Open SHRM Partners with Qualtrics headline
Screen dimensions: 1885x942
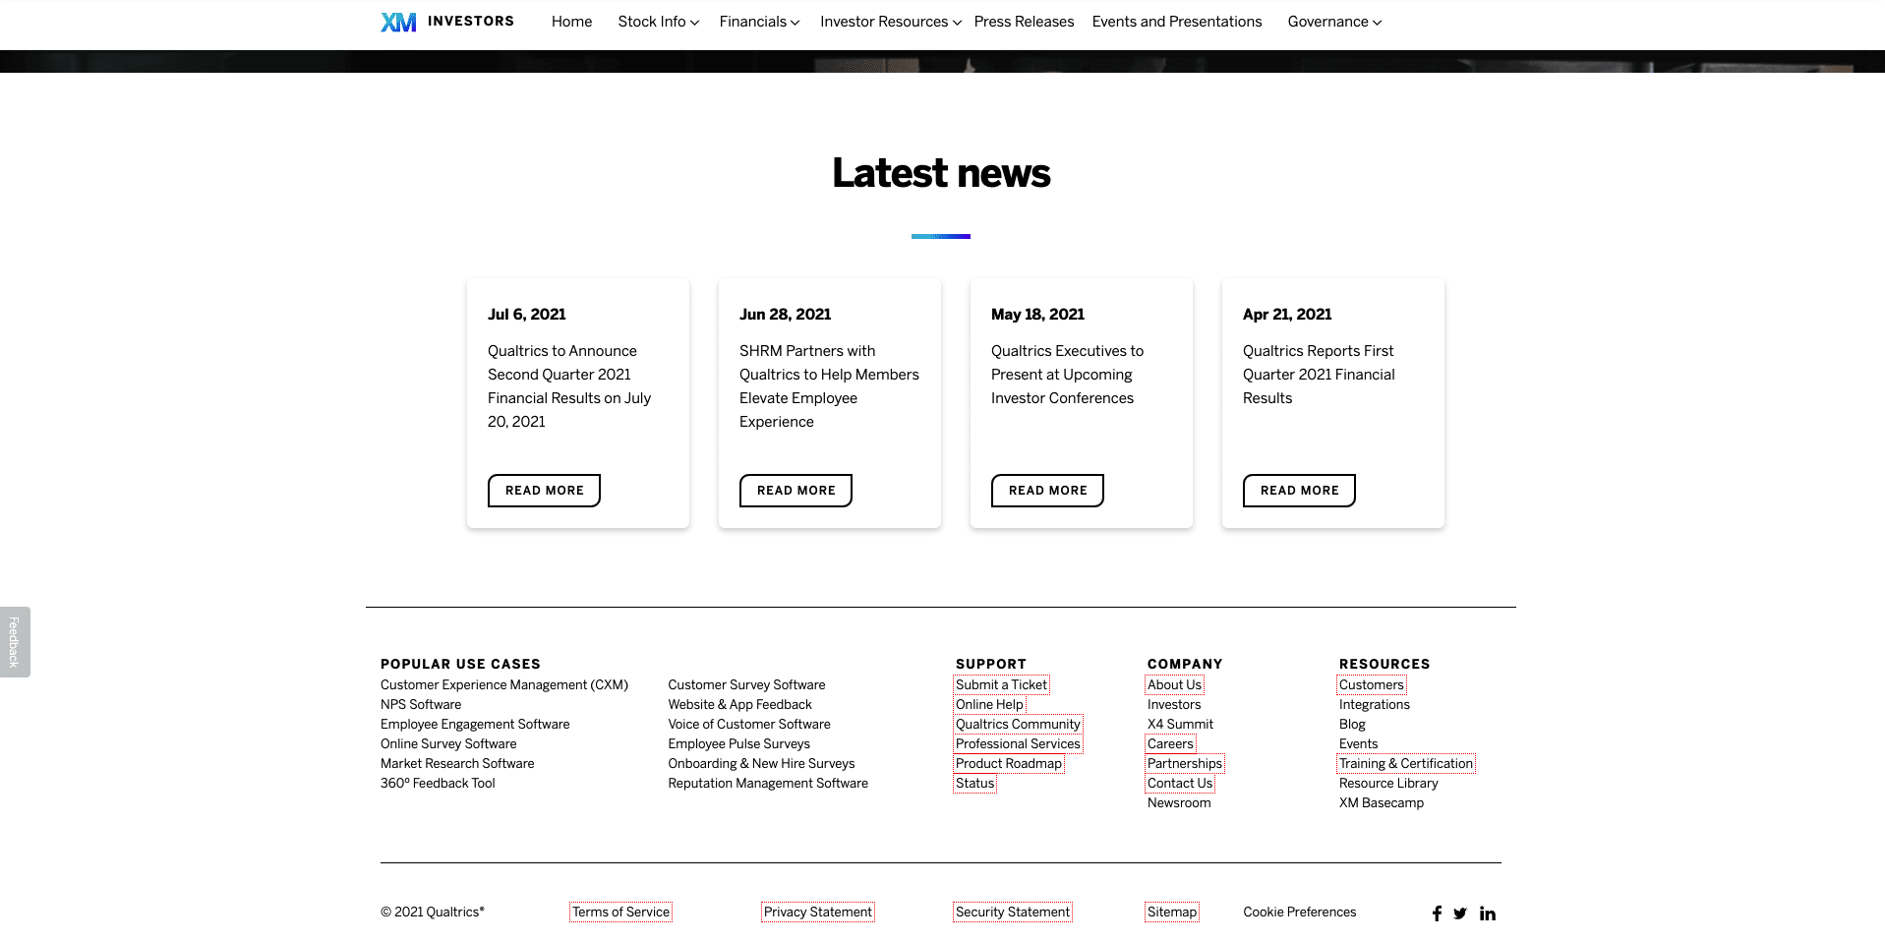tap(829, 386)
